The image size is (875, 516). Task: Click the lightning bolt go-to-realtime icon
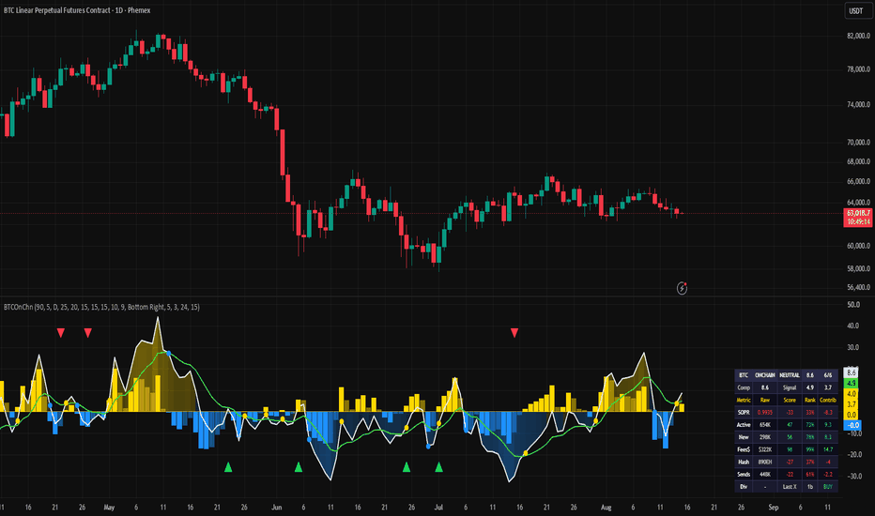(x=682, y=288)
